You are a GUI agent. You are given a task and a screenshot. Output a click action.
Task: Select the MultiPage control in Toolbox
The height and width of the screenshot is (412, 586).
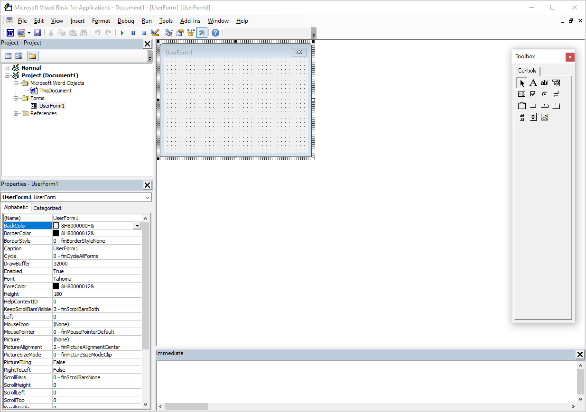(x=556, y=106)
